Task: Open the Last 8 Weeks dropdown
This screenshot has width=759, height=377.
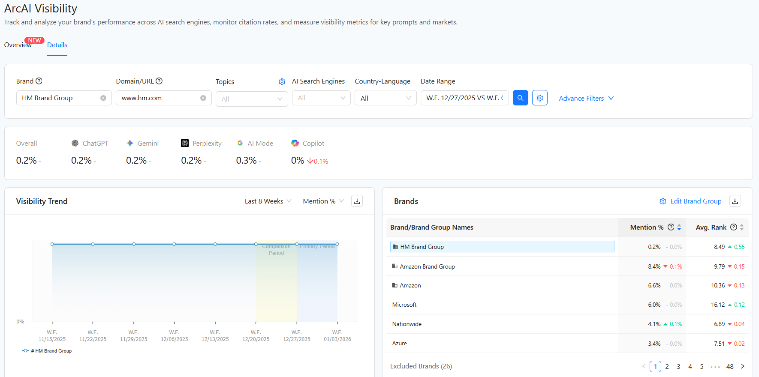Action: click(268, 201)
